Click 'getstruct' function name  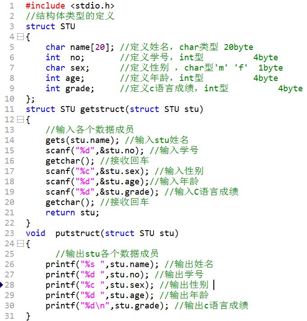[102, 109]
